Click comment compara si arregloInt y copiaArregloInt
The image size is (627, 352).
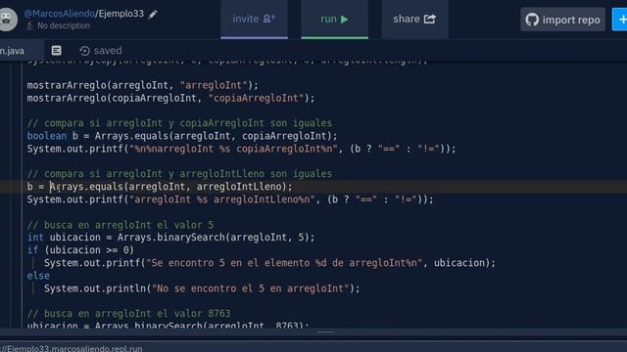[179, 123]
